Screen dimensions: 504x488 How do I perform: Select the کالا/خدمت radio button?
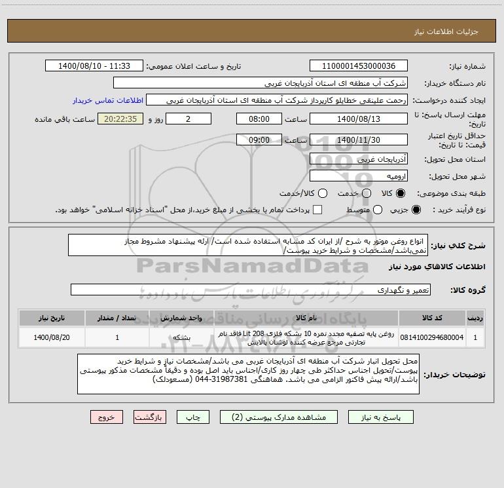tap(323, 193)
